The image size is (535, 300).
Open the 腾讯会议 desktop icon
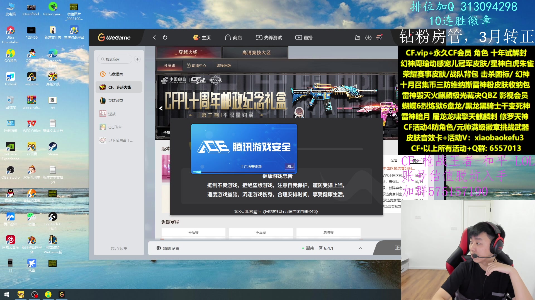(11, 219)
